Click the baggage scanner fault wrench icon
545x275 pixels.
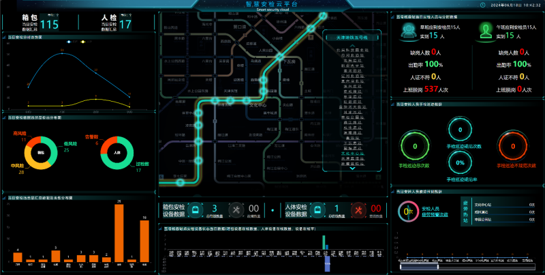tap(237, 209)
